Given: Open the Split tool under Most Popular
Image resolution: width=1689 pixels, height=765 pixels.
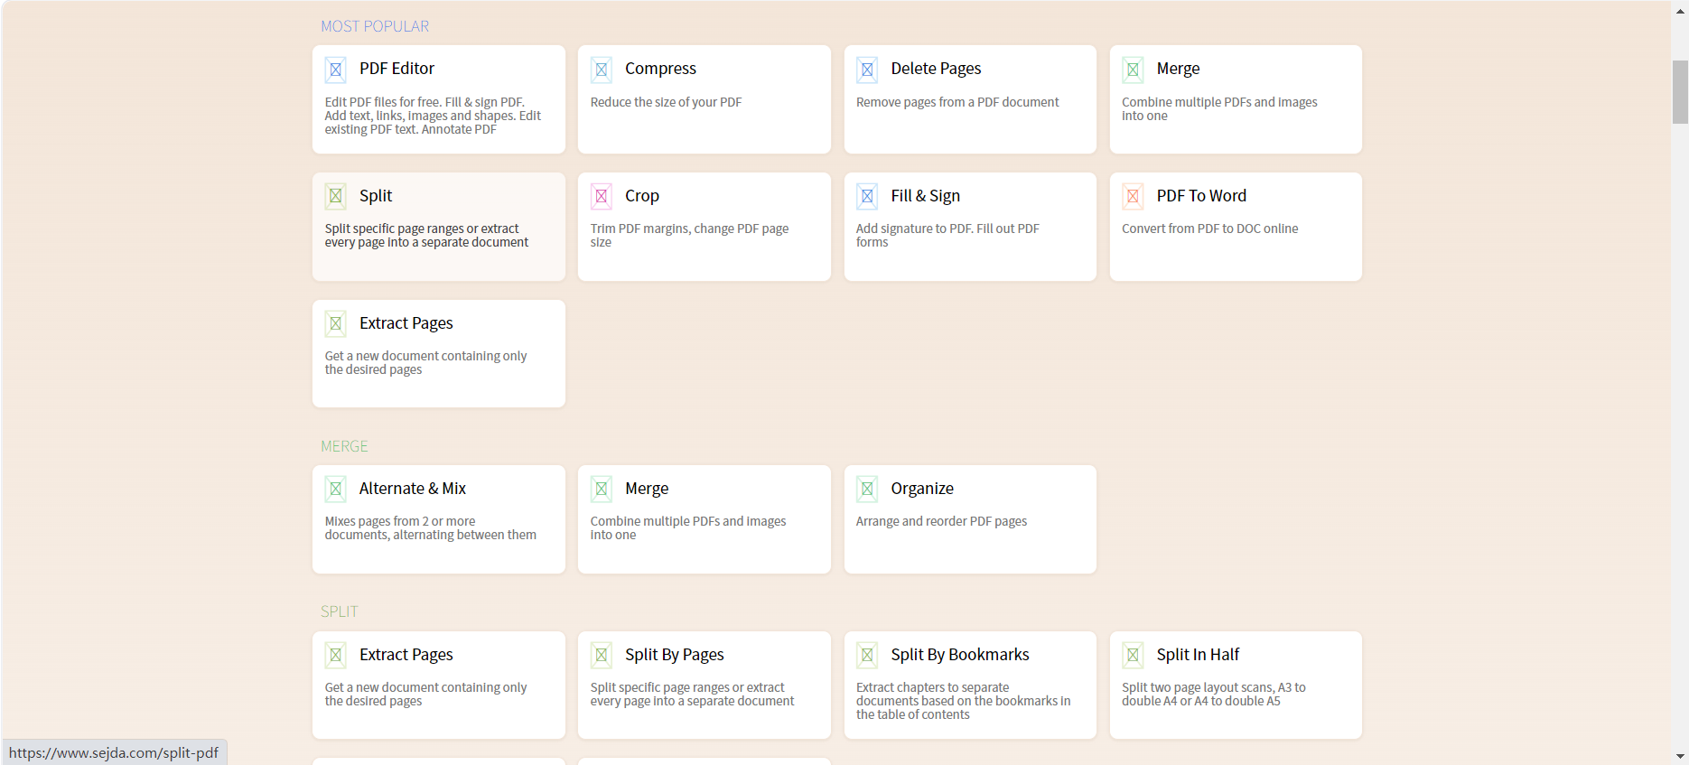Looking at the screenshot, I should click(x=376, y=196).
